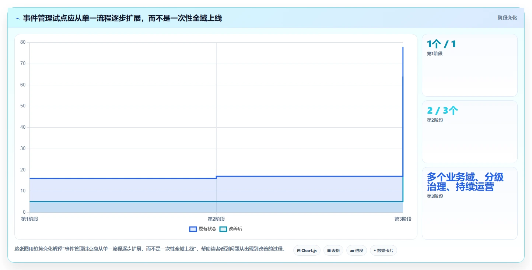Select the 表格 tag
The height and width of the screenshot is (270, 532).
(333, 251)
